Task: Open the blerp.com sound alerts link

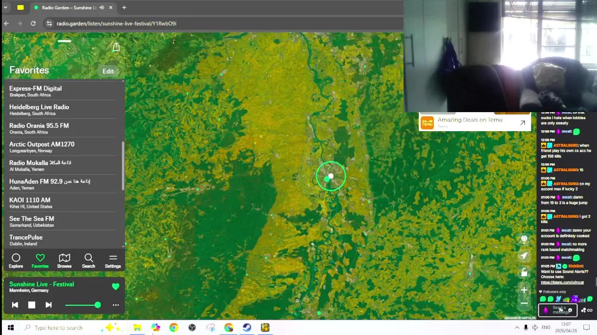Action: pos(562,282)
